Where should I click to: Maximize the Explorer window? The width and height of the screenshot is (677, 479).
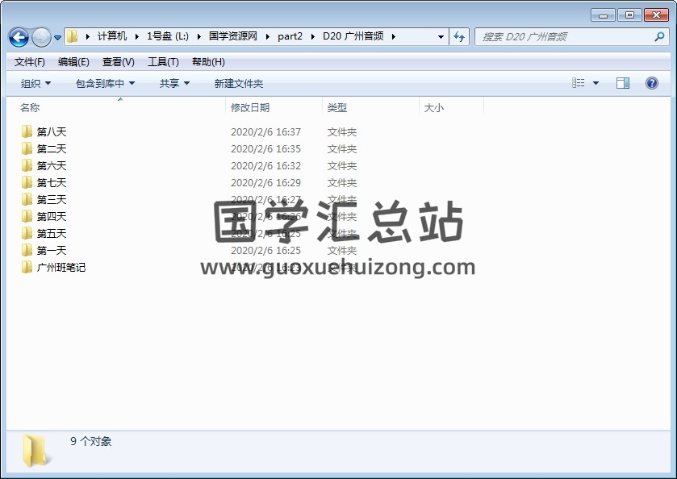629,15
